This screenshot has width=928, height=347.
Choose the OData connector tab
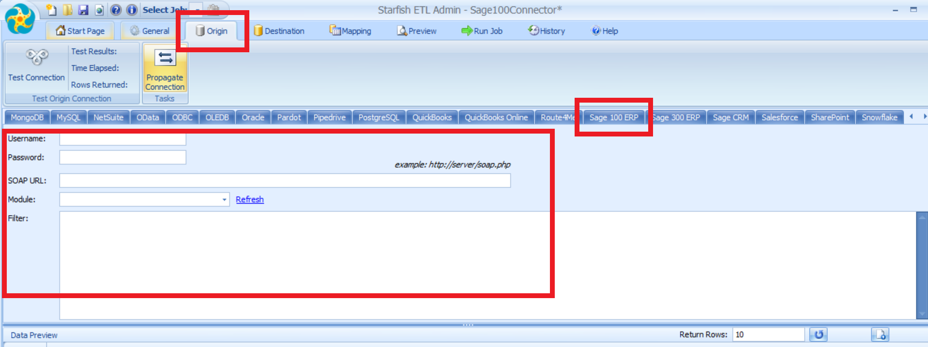click(148, 118)
